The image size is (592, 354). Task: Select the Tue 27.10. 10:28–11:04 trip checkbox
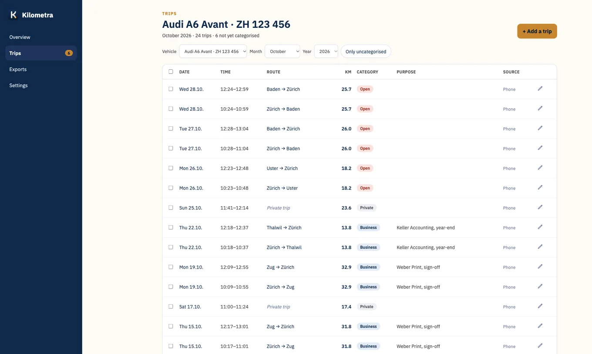click(171, 148)
